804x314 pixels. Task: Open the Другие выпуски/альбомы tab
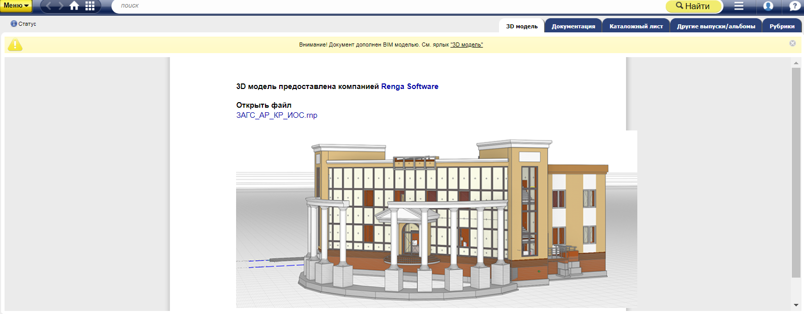coord(716,26)
